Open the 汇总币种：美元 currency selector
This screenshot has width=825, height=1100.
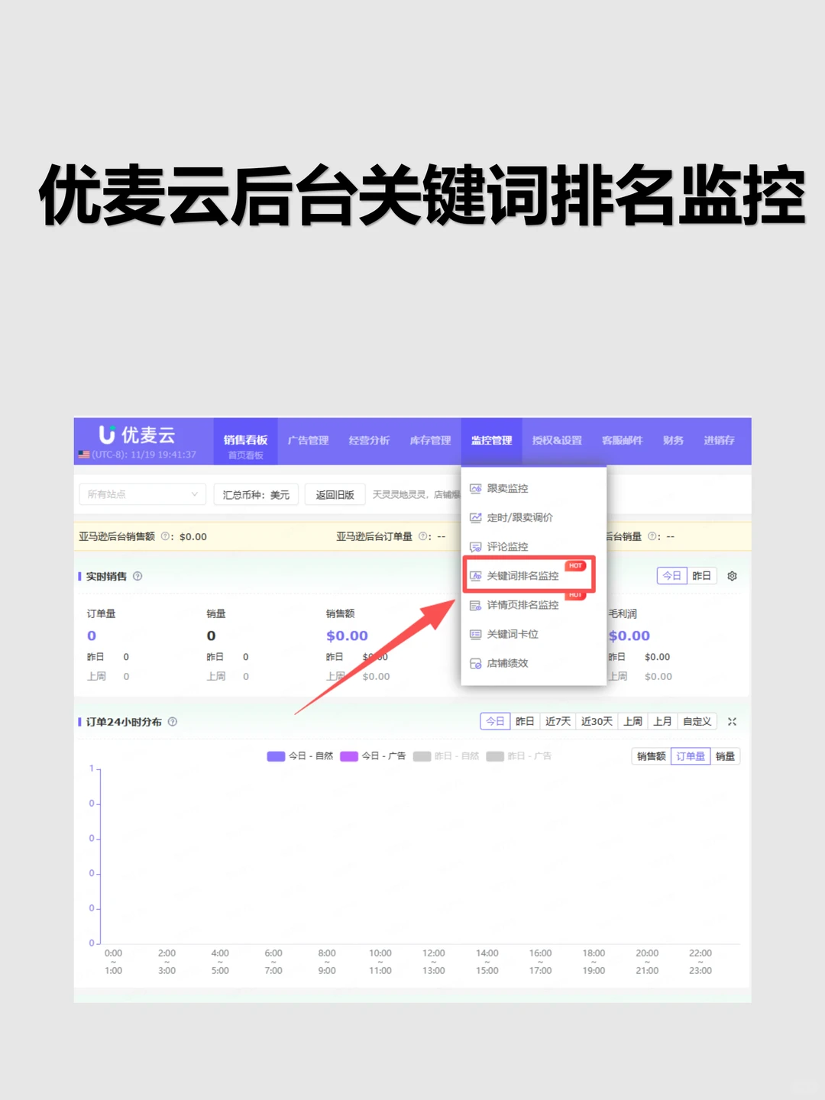(256, 494)
